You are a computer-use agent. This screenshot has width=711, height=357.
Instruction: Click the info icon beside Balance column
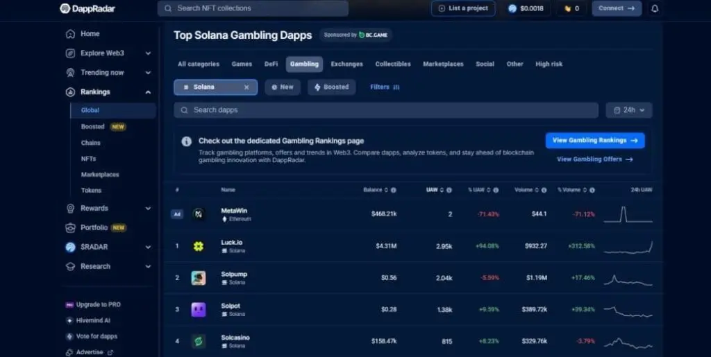pyautogui.click(x=393, y=190)
